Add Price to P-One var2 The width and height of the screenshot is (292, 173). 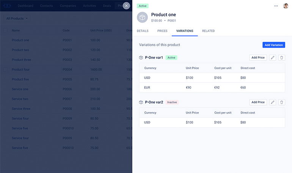[258, 102]
